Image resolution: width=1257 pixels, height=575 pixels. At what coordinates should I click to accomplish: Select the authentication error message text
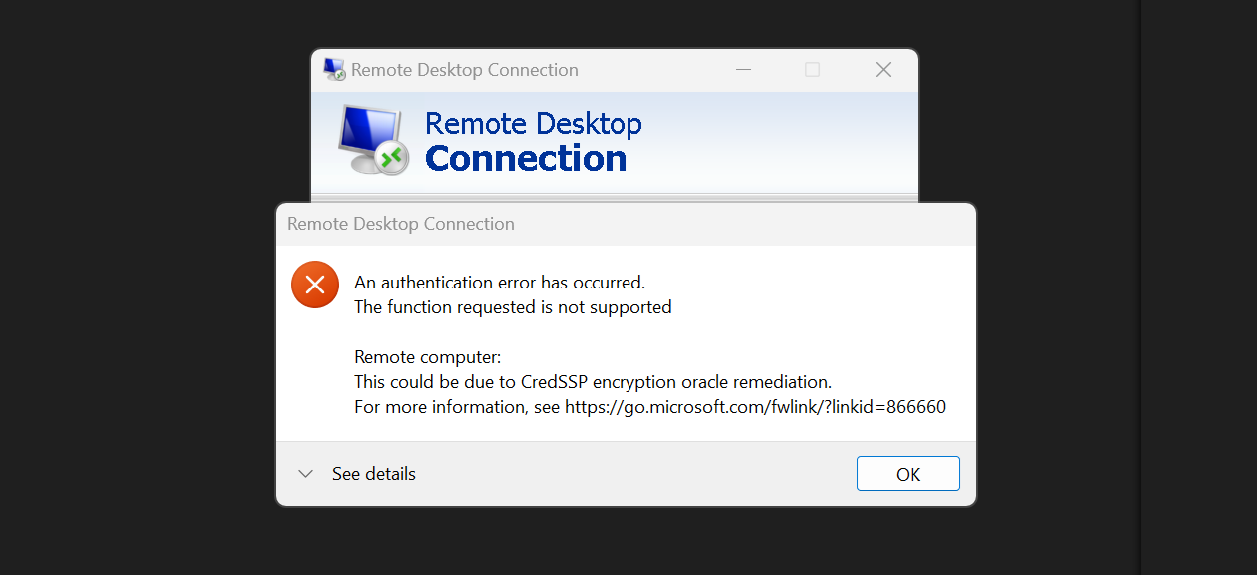pyautogui.click(x=499, y=282)
